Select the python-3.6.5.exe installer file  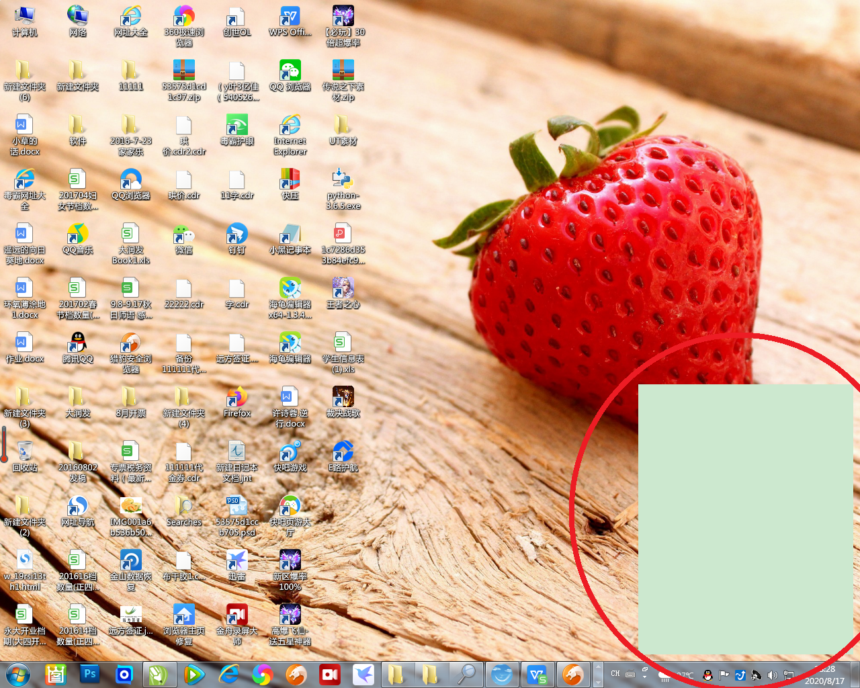(x=343, y=189)
